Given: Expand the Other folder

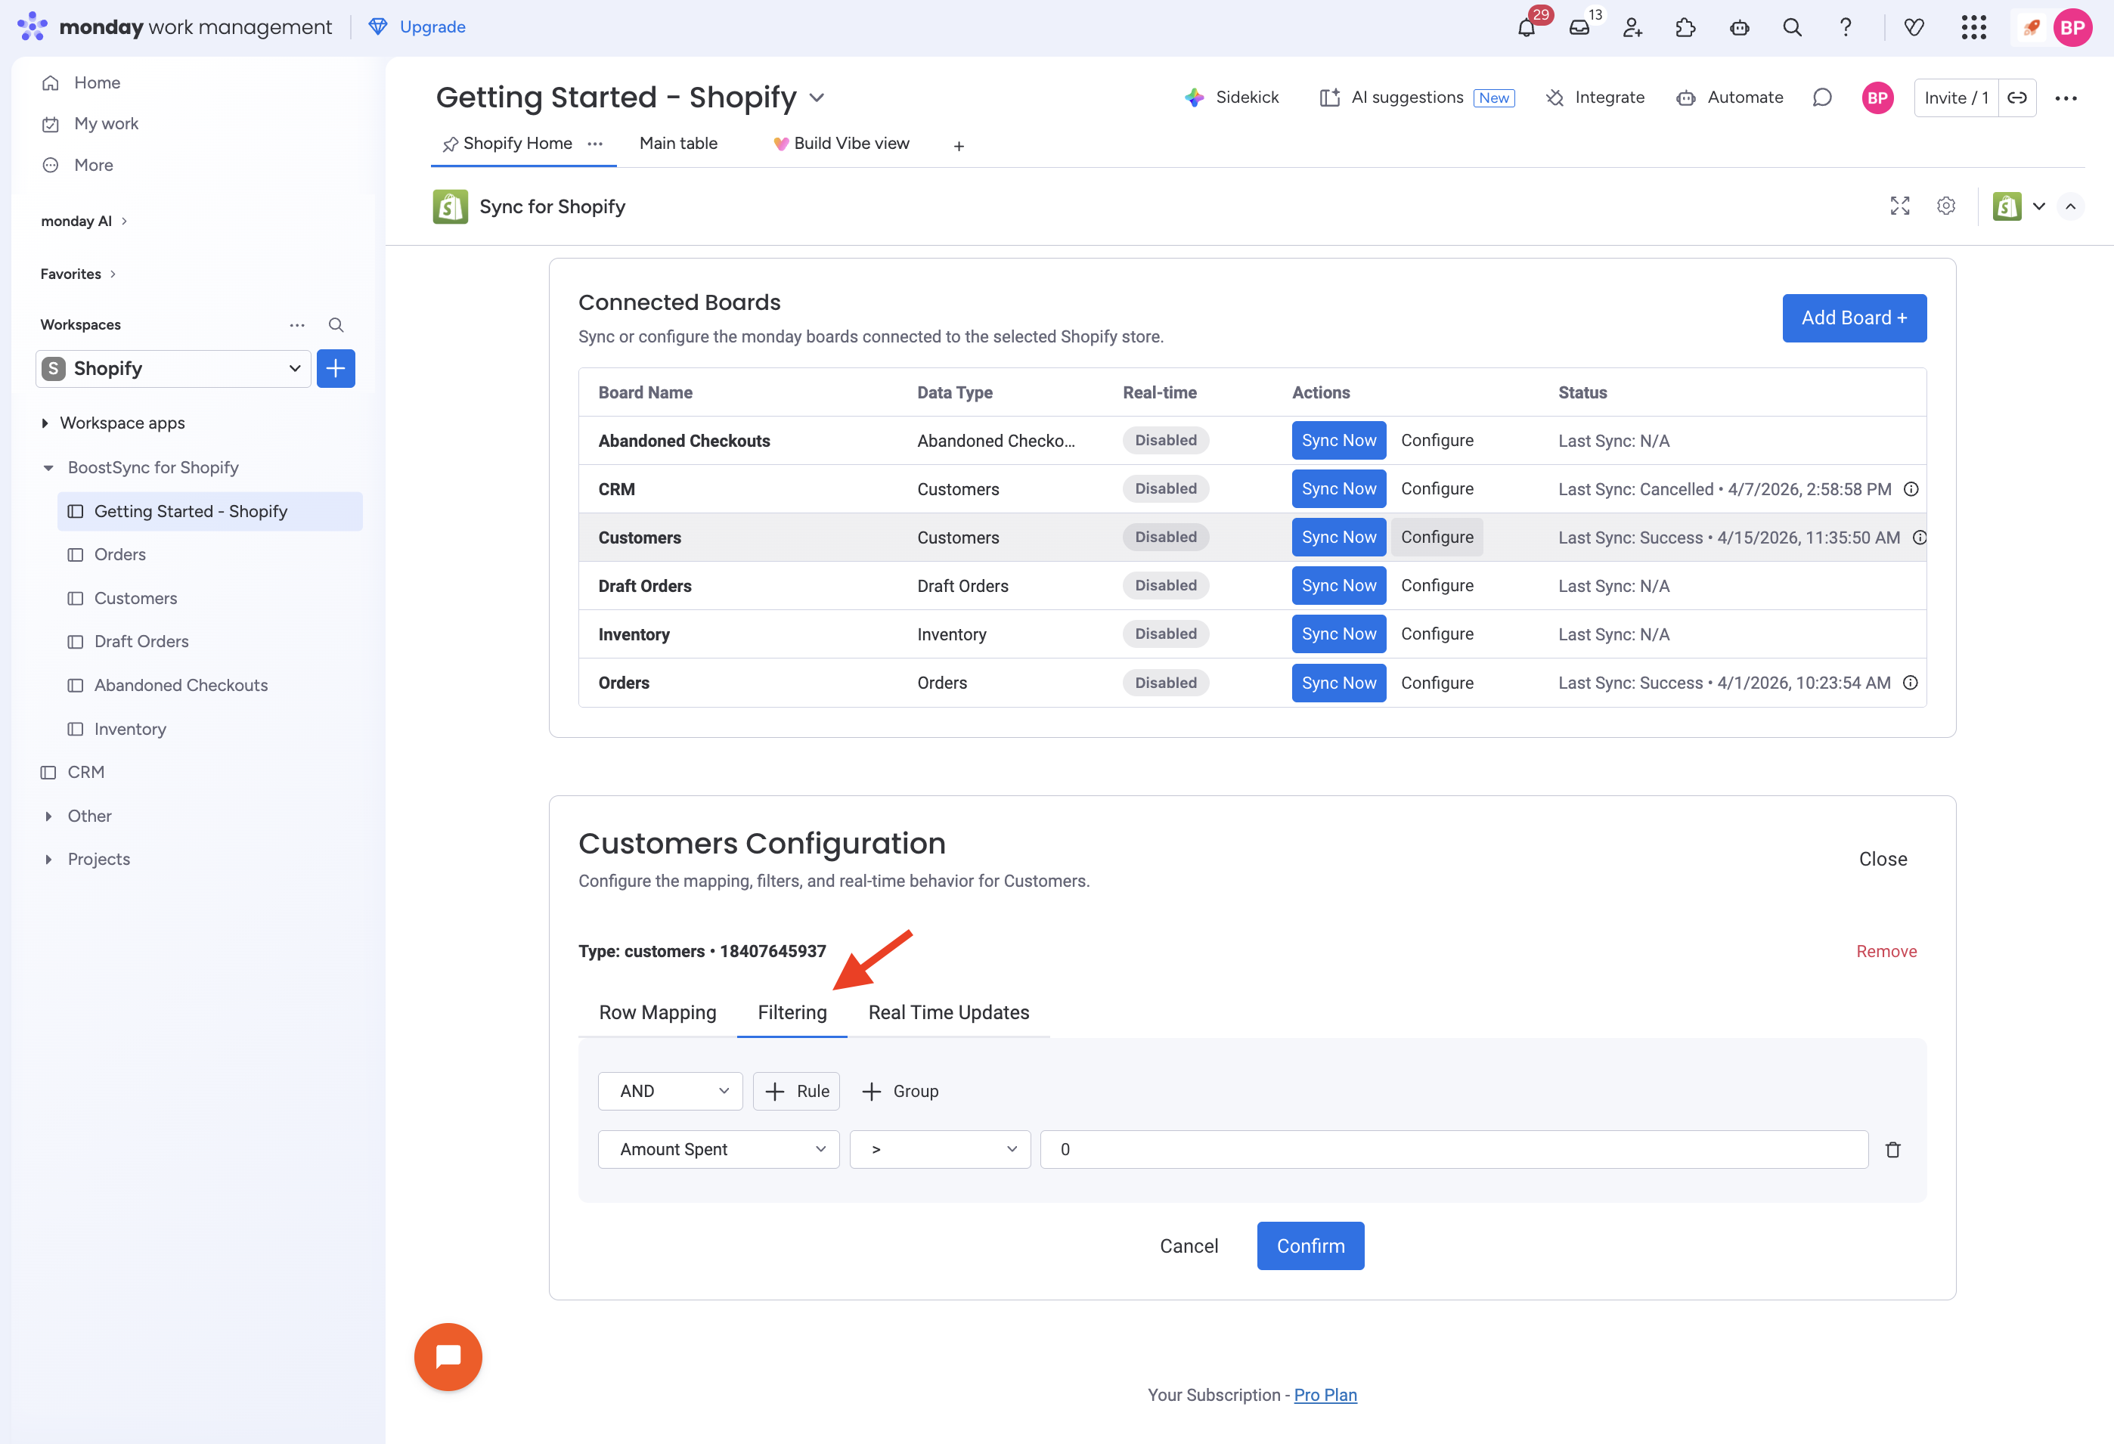Looking at the screenshot, I should (48, 816).
